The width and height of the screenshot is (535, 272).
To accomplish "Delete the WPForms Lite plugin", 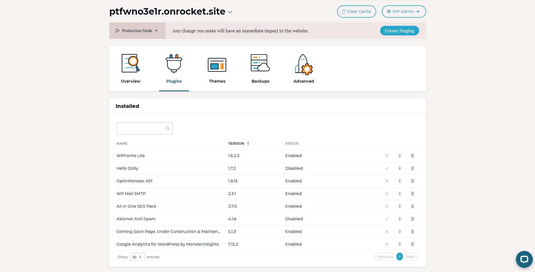I will coord(412,156).
